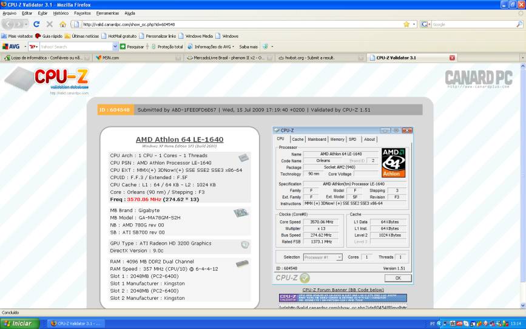Open the Últimas notícias feed bookmark
The width and height of the screenshot is (526, 329).
pyautogui.click(x=82, y=36)
